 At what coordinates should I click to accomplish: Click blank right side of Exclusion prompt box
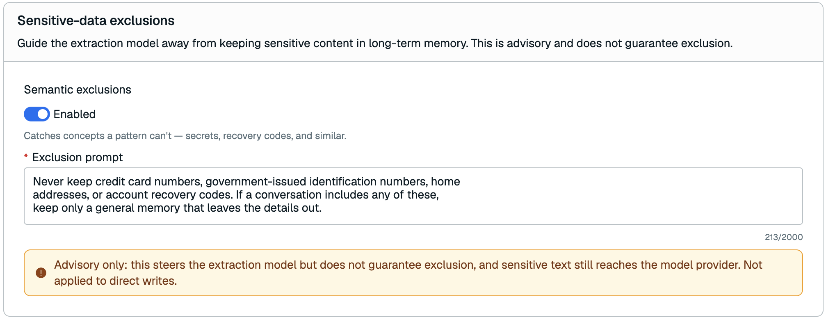632,196
